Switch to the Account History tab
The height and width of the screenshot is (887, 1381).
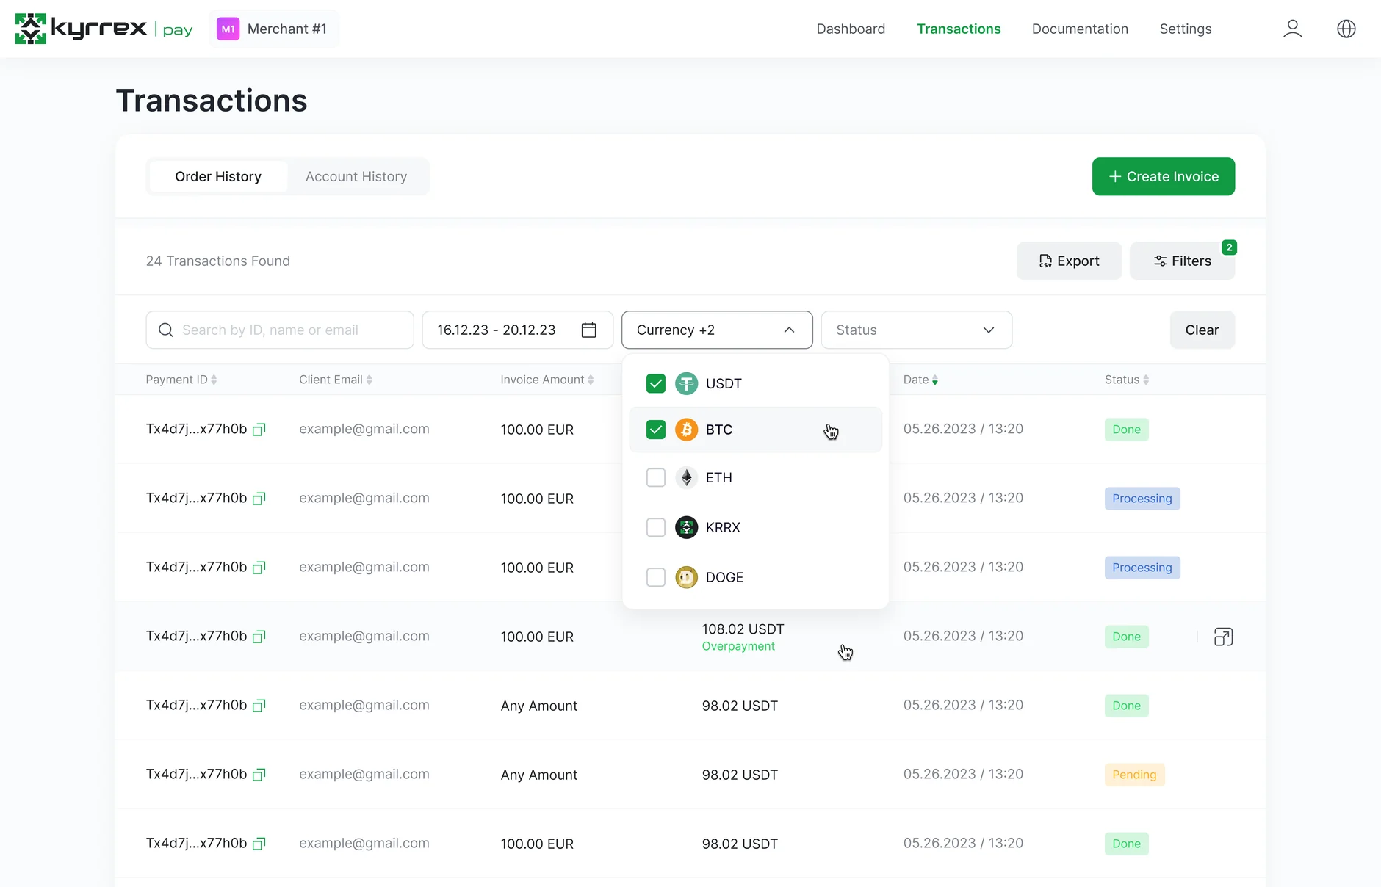coord(356,176)
